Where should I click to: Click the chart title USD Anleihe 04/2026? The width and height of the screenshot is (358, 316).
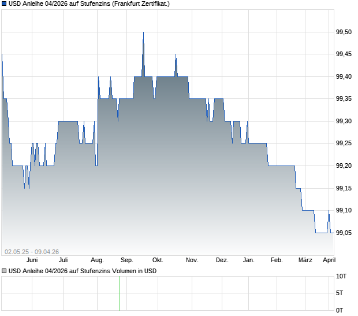pyautogui.click(x=89, y=4)
